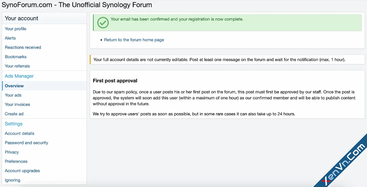Image resolution: width=367 pixels, height=187 pixels.
Task: Click Create ad
Action: 14,114
